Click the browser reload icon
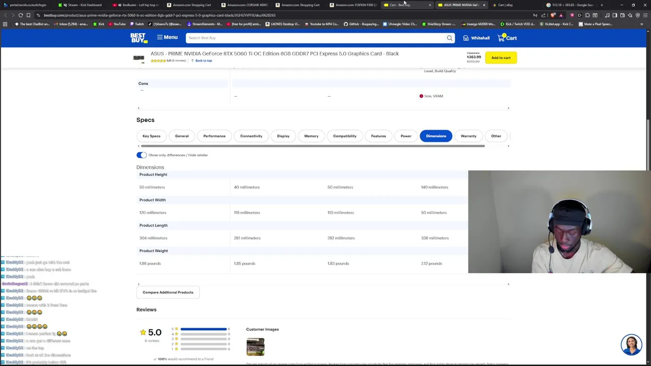The image size is (651, 366). point(20,15)
